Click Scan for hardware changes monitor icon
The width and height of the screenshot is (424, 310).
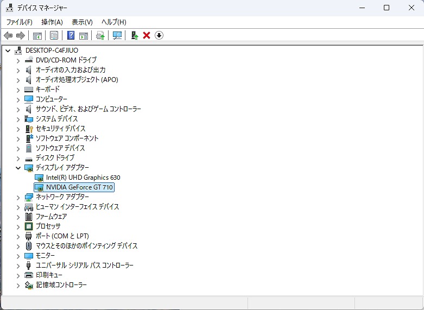click(117, 36)
